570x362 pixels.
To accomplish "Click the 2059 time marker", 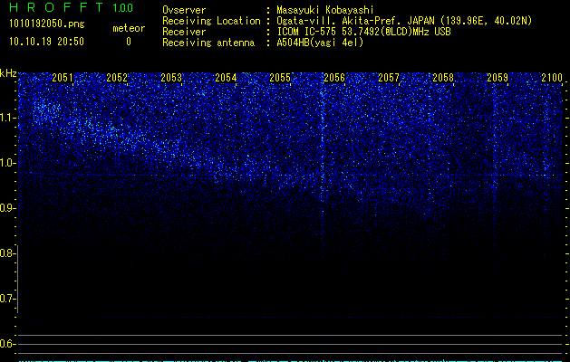I will [x=497, y=78].
